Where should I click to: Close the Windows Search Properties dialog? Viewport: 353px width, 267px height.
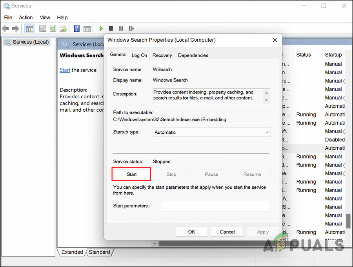[275, 40]
